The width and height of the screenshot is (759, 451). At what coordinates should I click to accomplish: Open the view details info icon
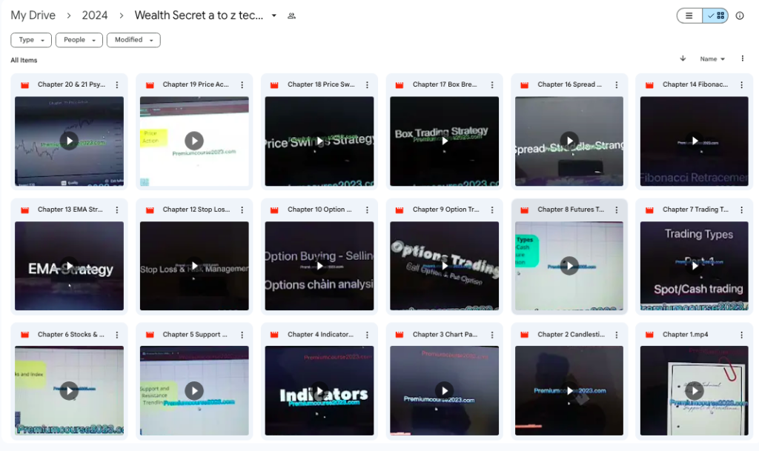[739, 16]
